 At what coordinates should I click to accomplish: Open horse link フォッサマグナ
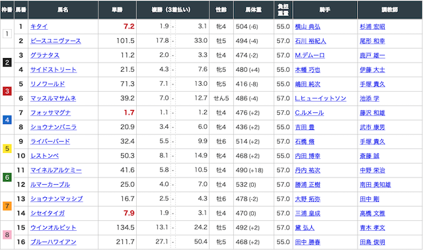(x=50, y=113)
